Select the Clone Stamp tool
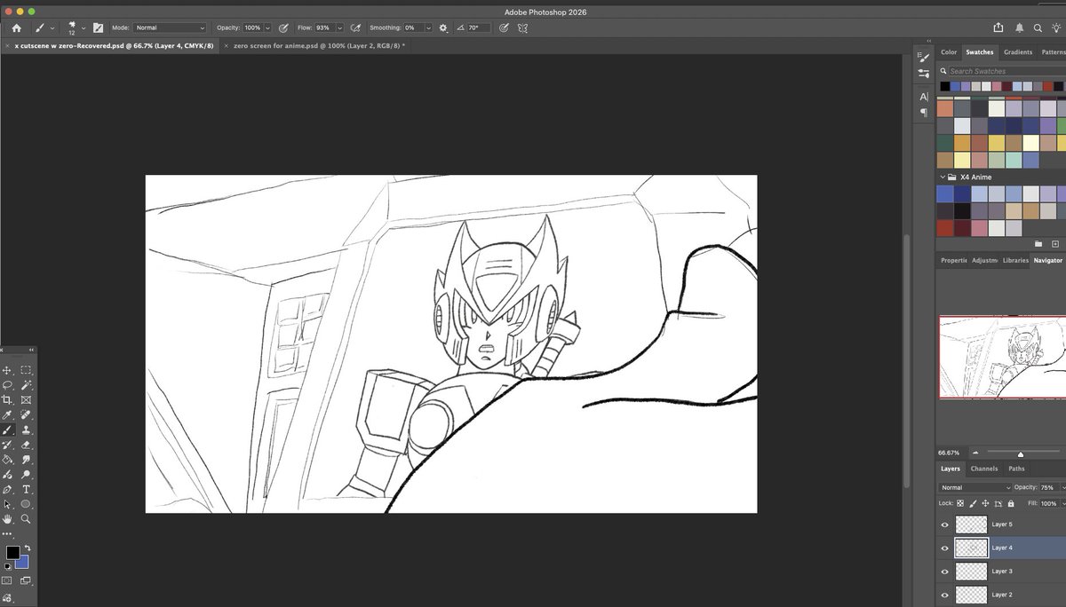The width and height of the screenshot is (1066, 607). tap(26, 430)
